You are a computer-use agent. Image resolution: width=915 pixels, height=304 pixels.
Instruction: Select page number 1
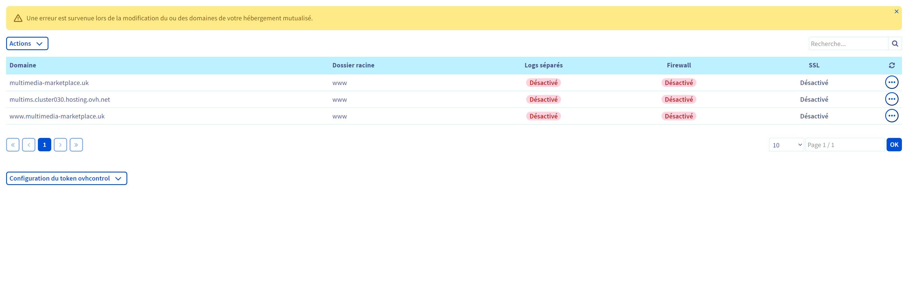click(44, 145)
